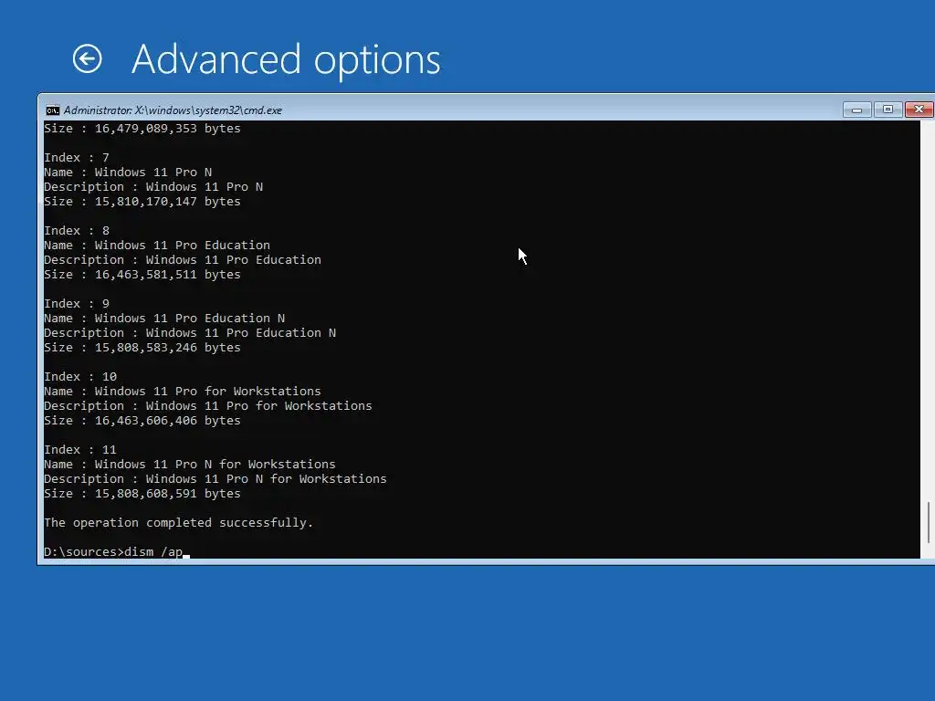Click the 'Index : 9' line
Screen dimensions: 935x701
(77, 303)
